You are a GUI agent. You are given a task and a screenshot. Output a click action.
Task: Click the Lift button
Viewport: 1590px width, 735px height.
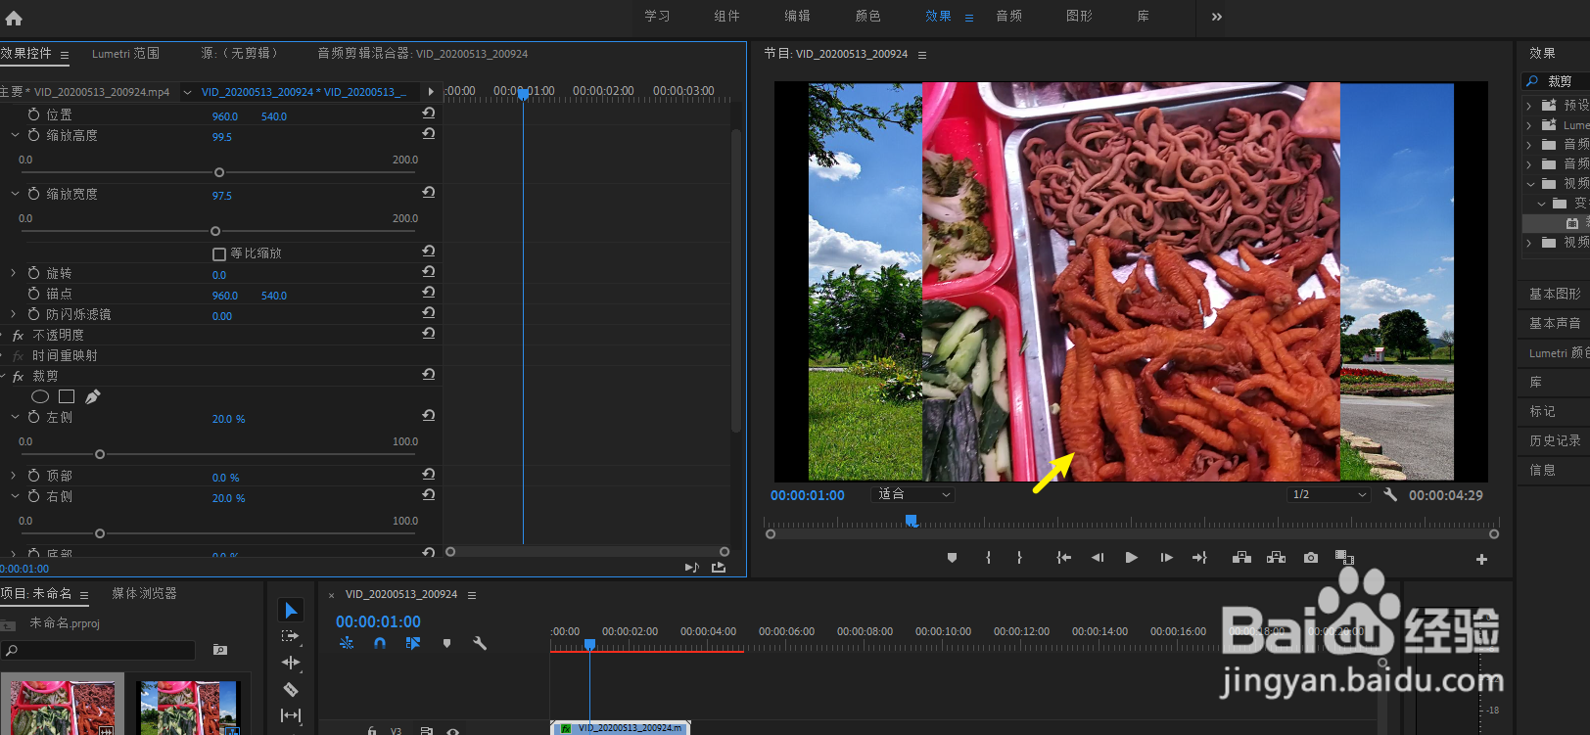tap(1241, 558)
